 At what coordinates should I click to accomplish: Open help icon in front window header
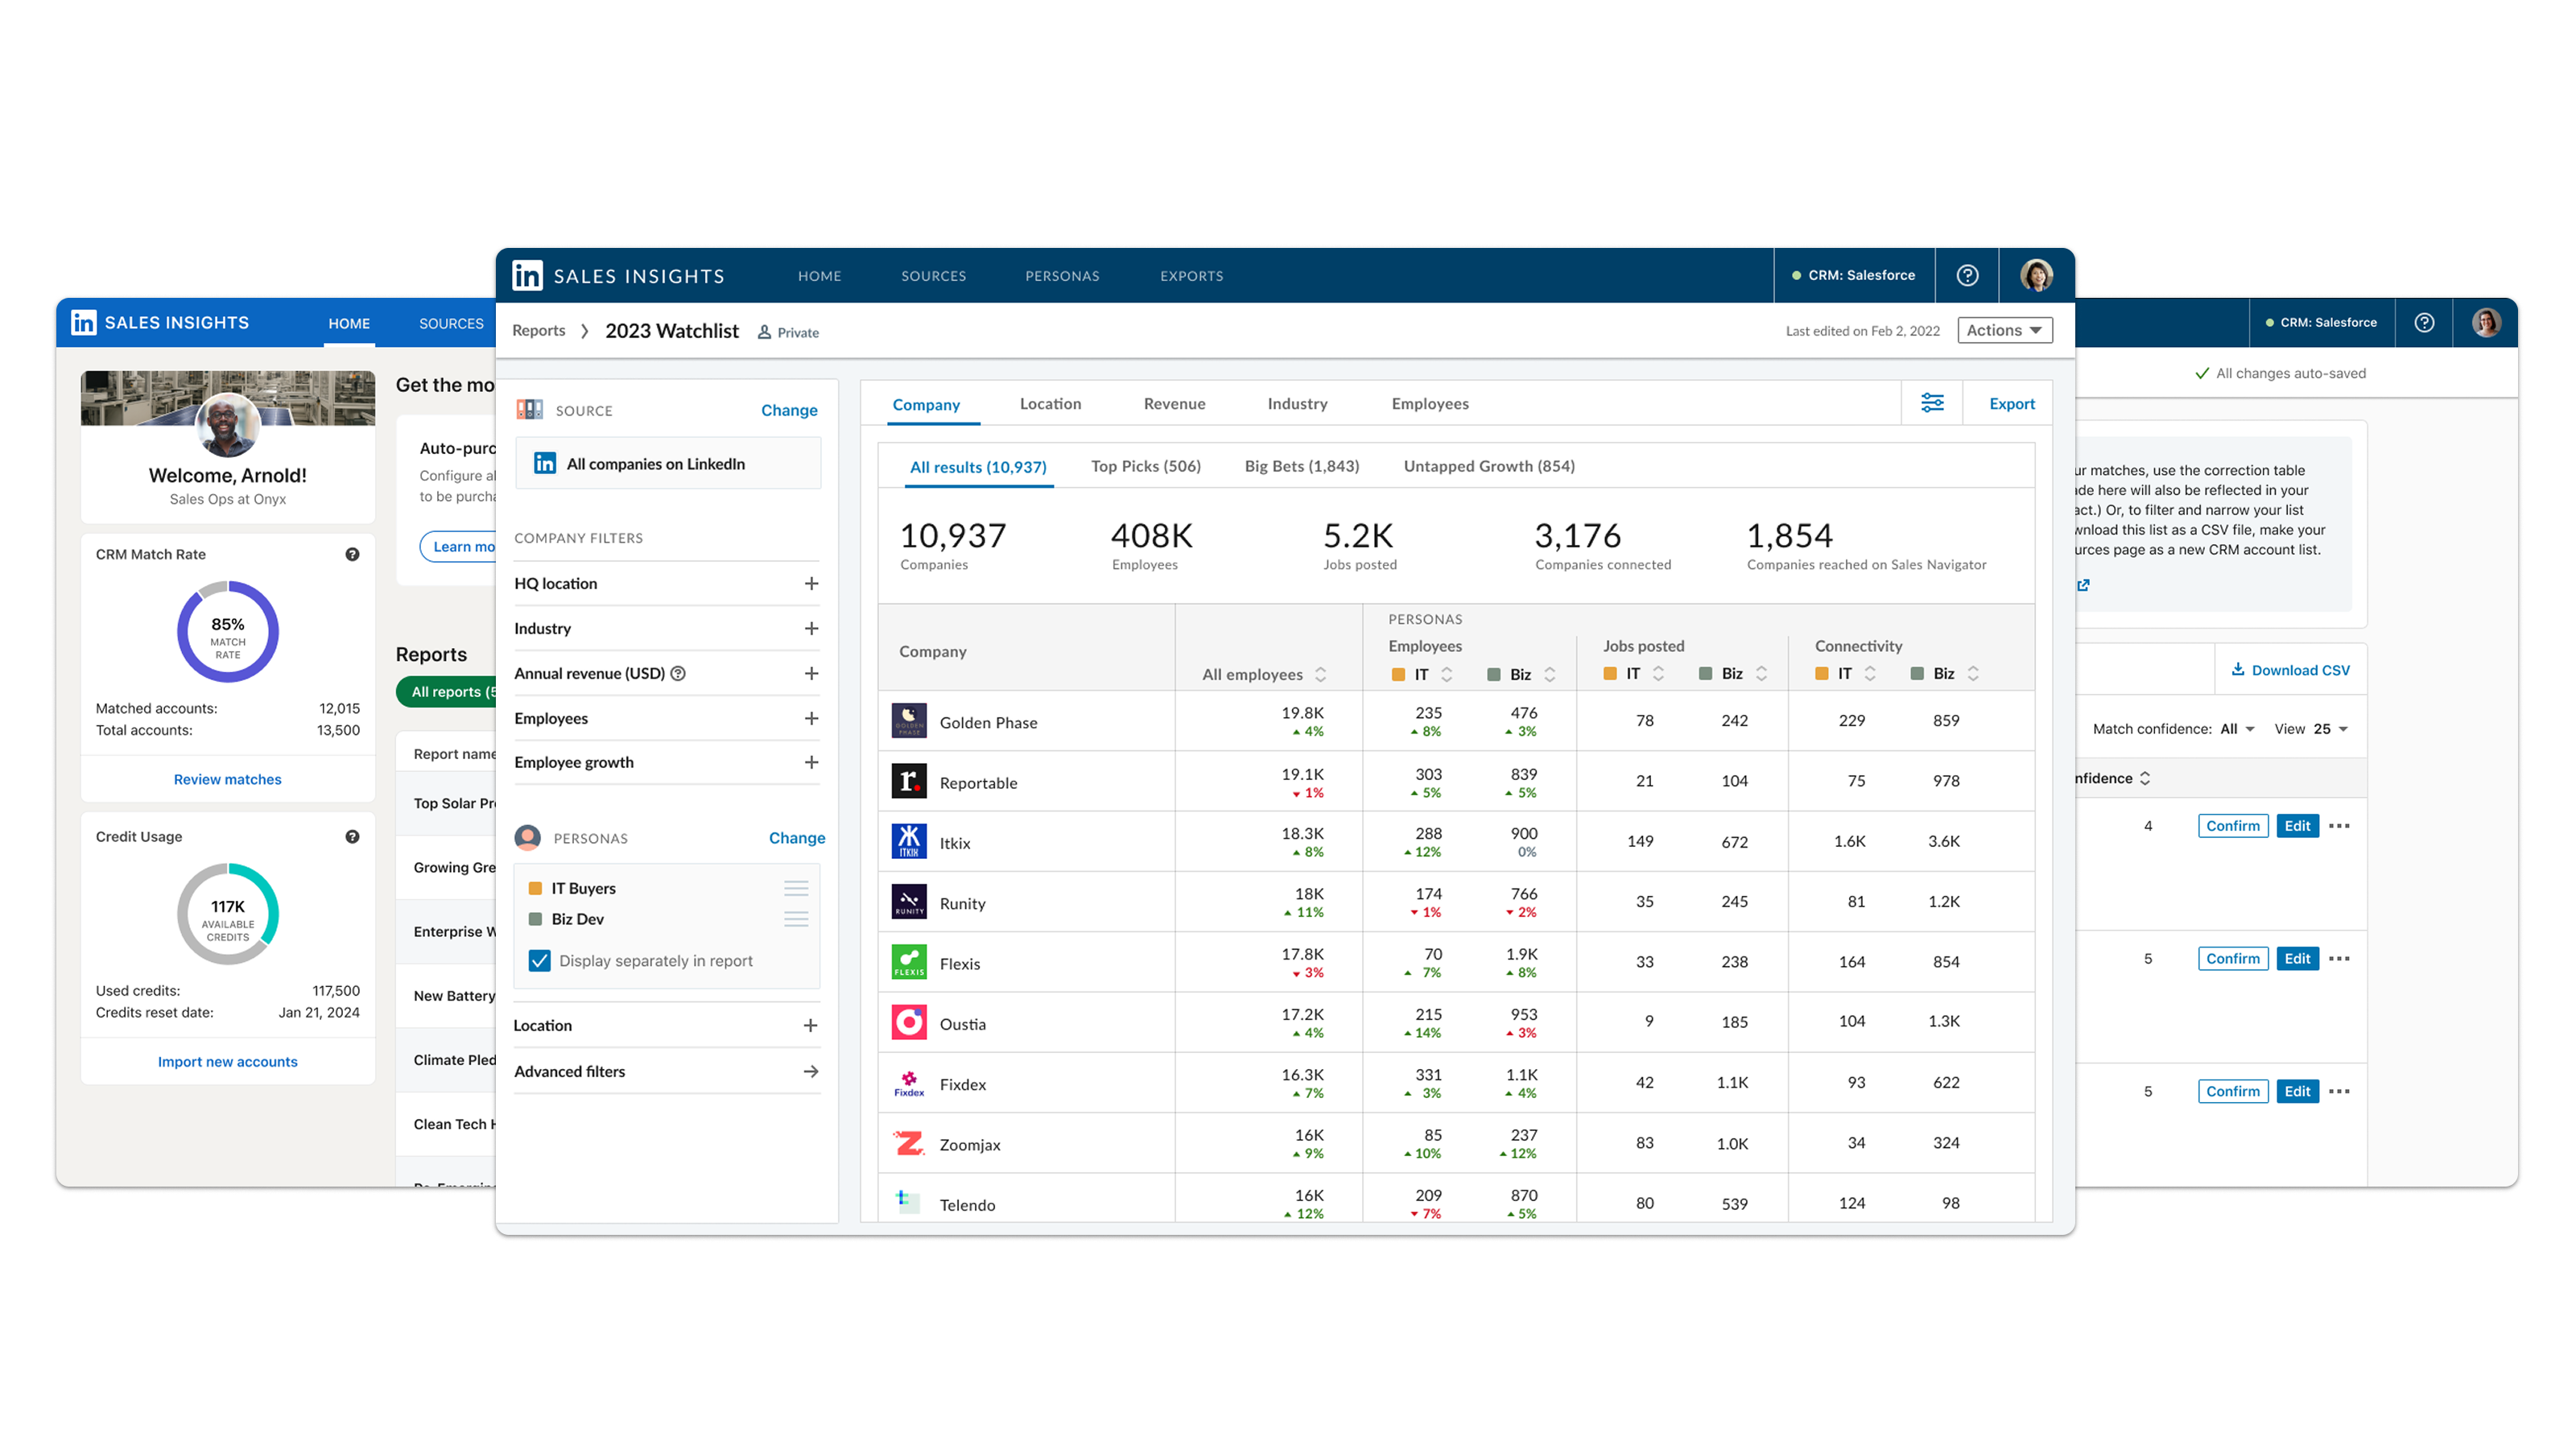(1966, 275)
